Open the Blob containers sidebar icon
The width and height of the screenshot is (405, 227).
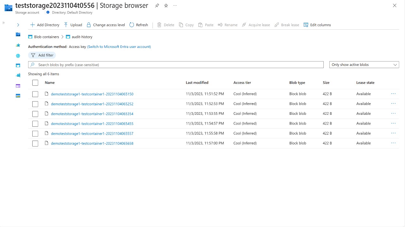point(18,66)
